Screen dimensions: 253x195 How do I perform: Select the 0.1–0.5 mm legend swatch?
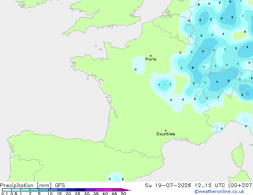[x=7, y=190]
